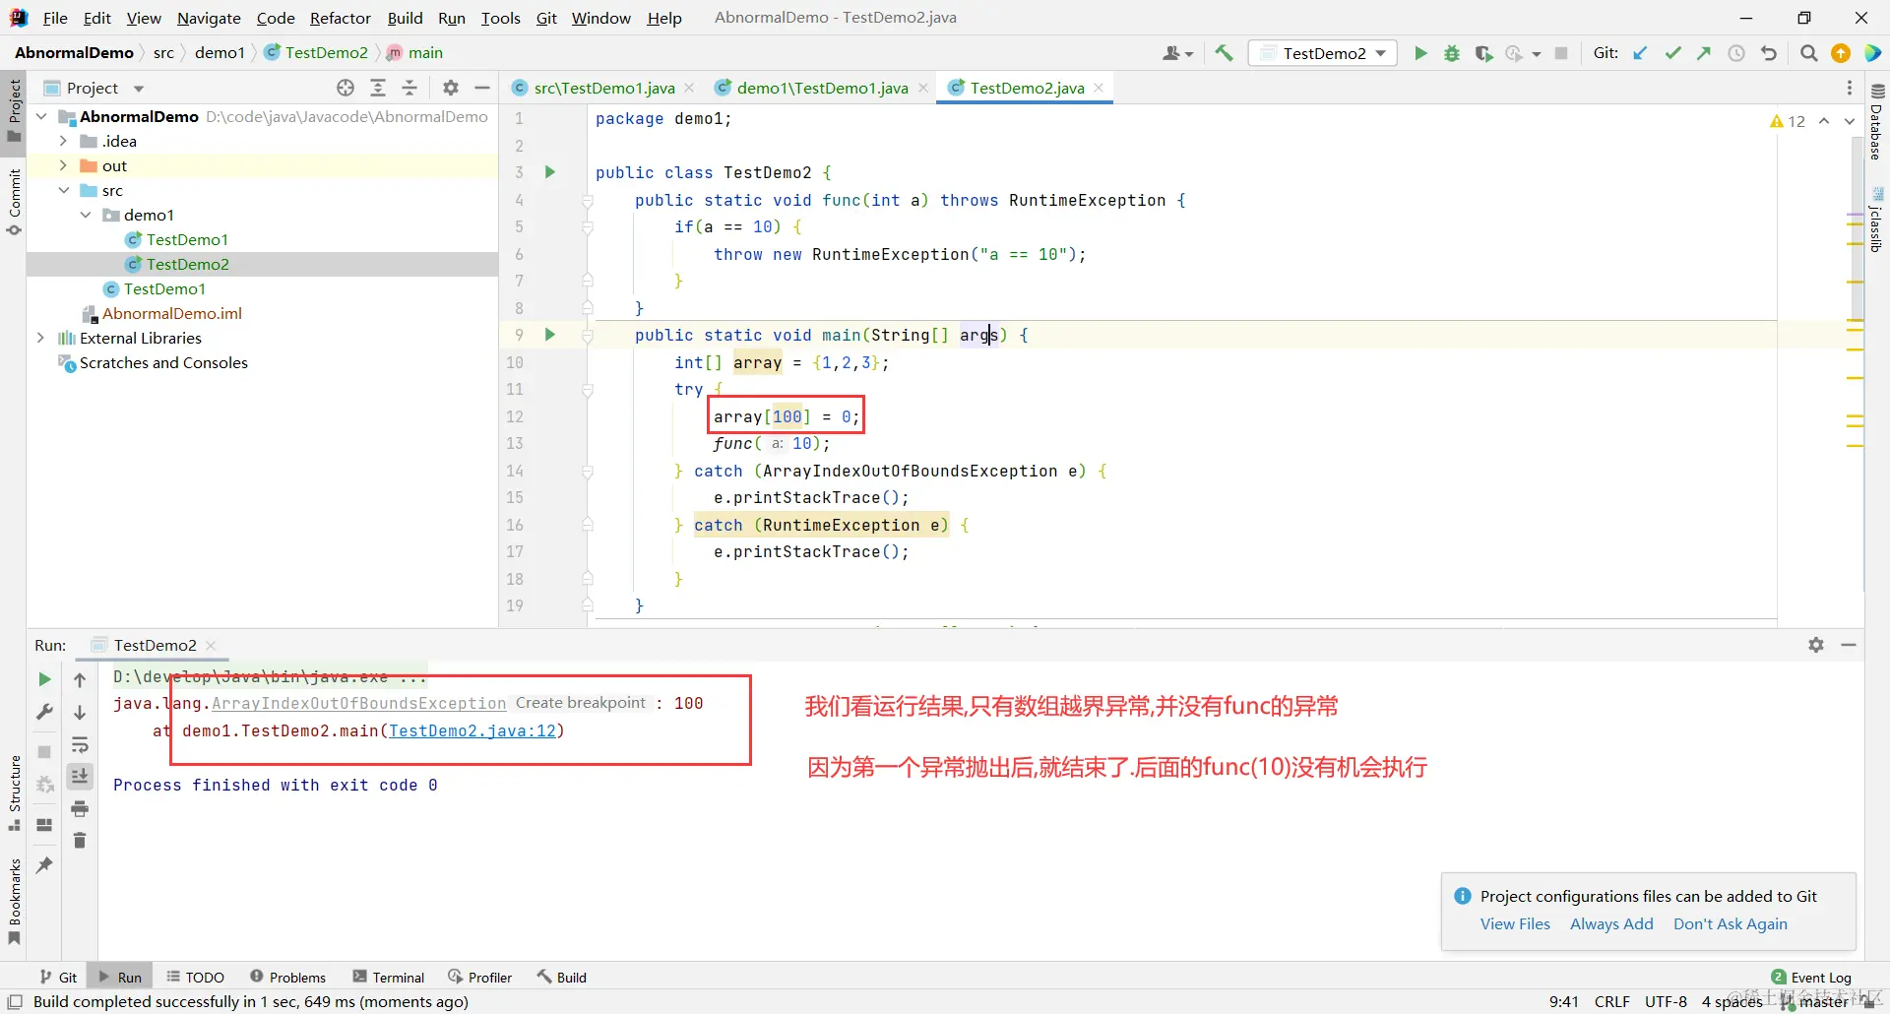Open the Refactor menu
The height and width of the screenshot is (1014, 1890).
[x=341, y=18]
